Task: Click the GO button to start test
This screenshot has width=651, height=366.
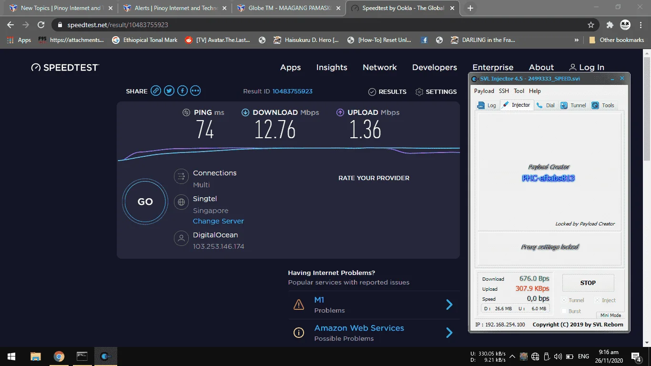Action: (x=145, y=202)
